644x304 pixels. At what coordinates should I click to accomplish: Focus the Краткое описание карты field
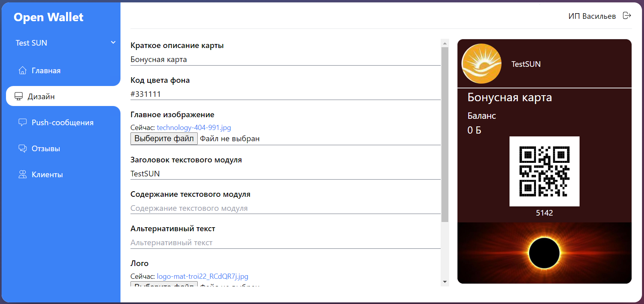pos(285,60)
